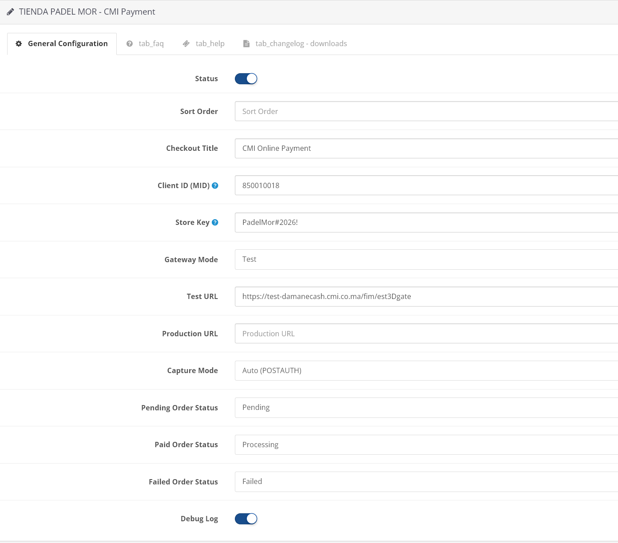Click help icon next to Store Key
Image resolution: width=618 pixels, height=543 pixels.
click(215, 222)
